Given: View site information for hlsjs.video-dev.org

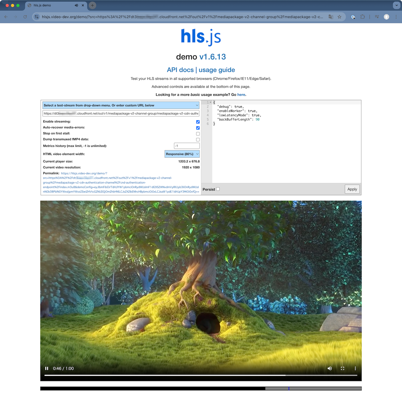Looking at the screenshot, I should (x=37, y=17).
